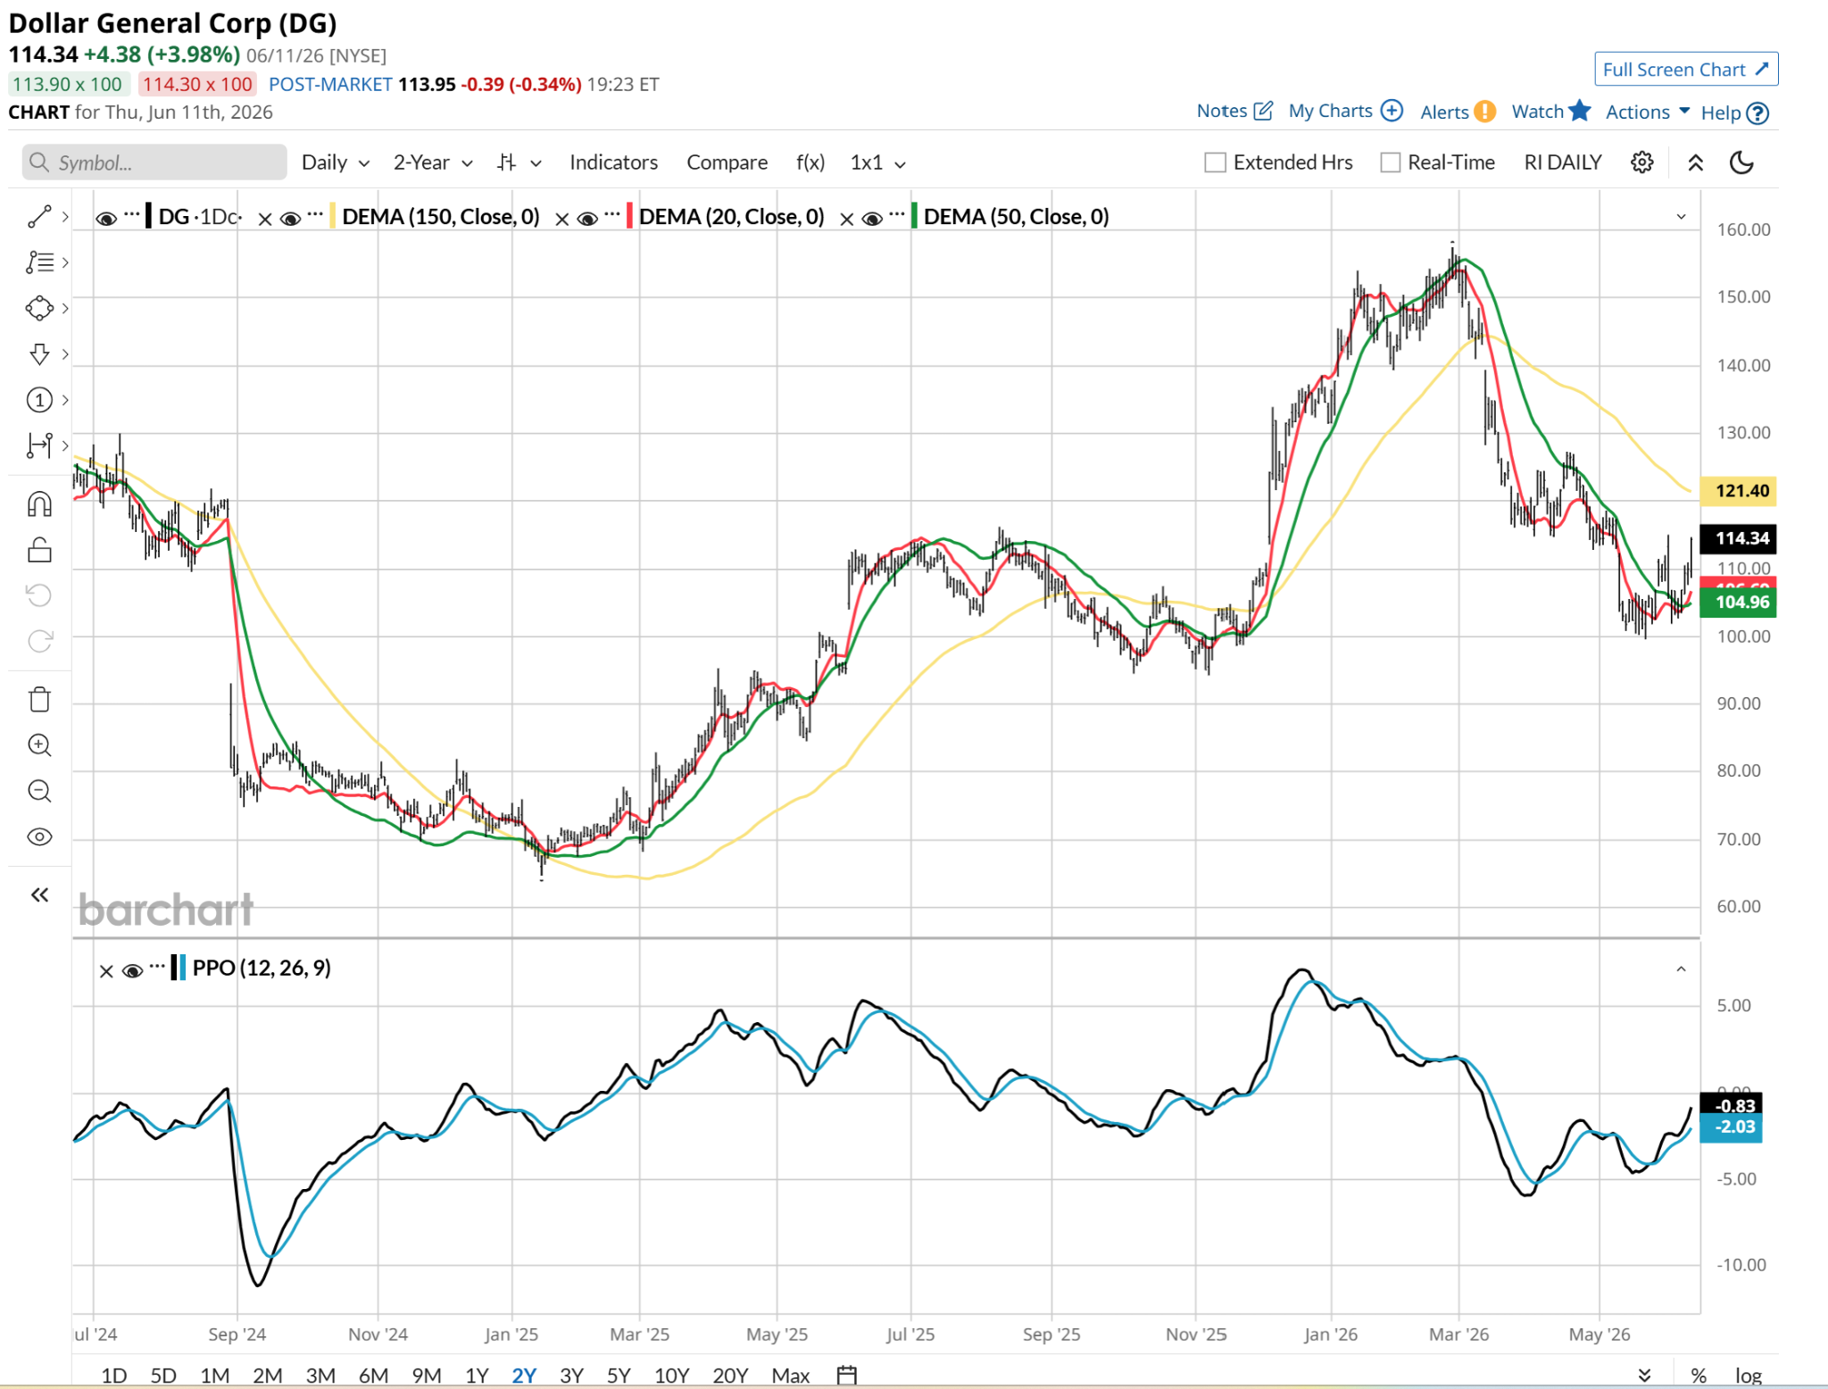The width and height of the screenshot is (1828, 1389).
Task: Open the 2-Year period dropdown
Action: (433, 162)
